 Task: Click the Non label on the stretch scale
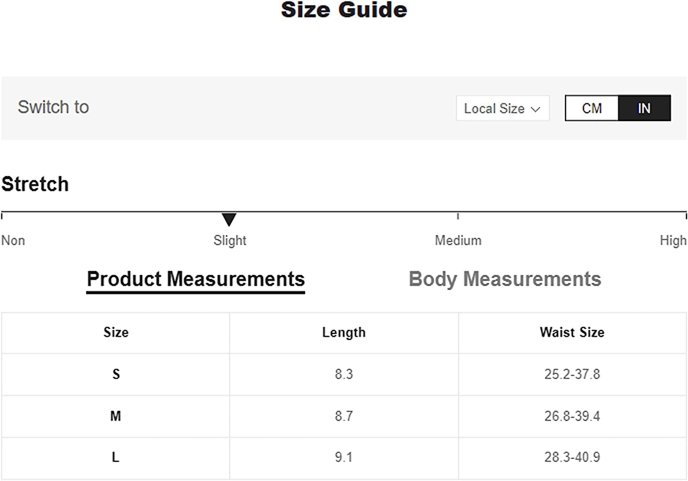click(13, 240)
